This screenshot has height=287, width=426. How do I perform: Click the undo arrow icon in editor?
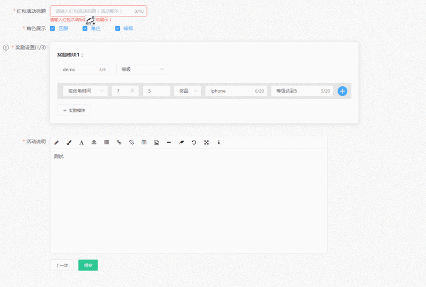point(194,142)
